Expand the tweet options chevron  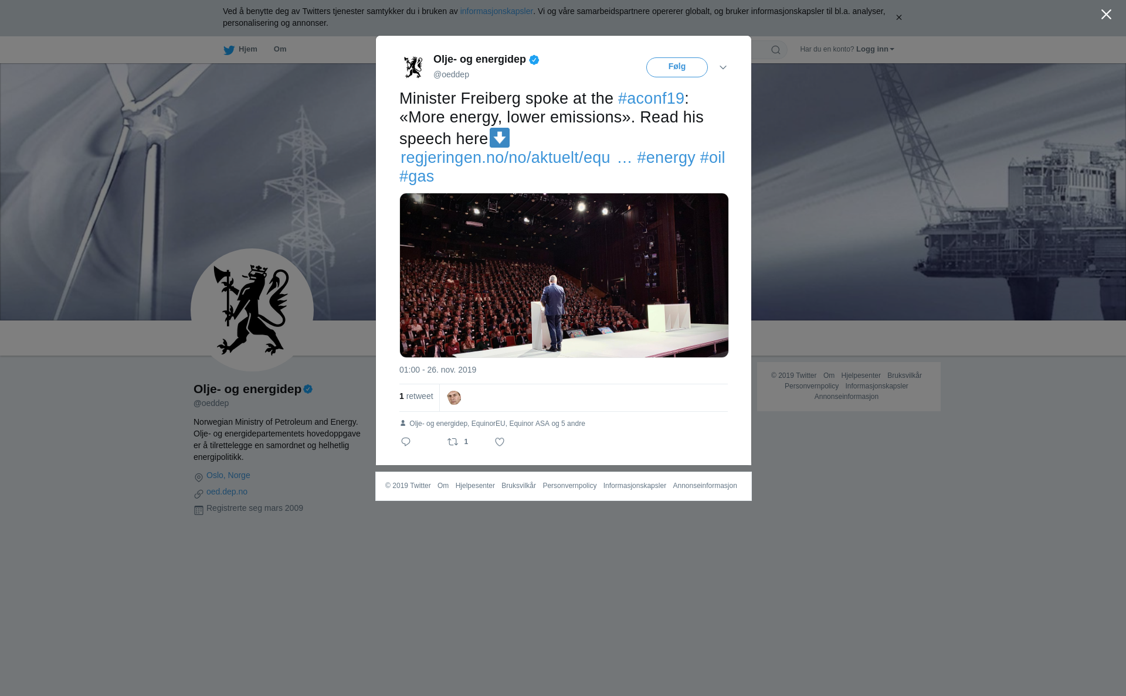pos(723,67)
